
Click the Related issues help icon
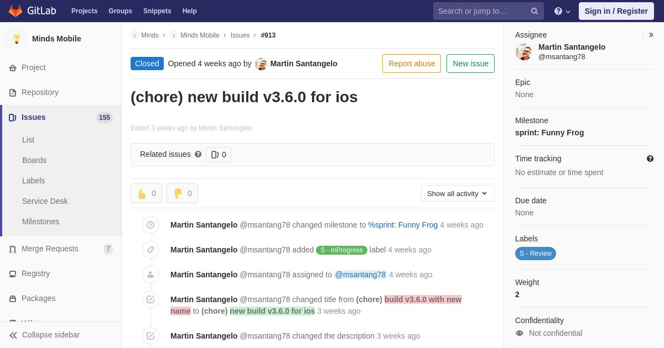point(198,154)
